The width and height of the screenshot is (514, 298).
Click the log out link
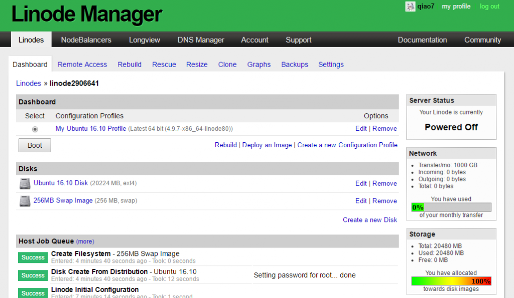(x=489, y=6)
